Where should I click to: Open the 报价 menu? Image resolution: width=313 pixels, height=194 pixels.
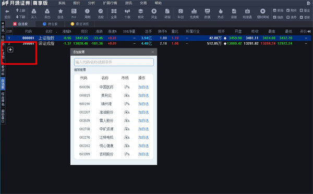(77, 3)
